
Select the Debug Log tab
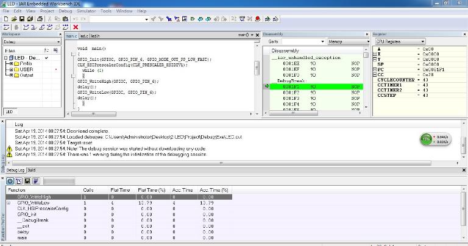click(15, 170)
